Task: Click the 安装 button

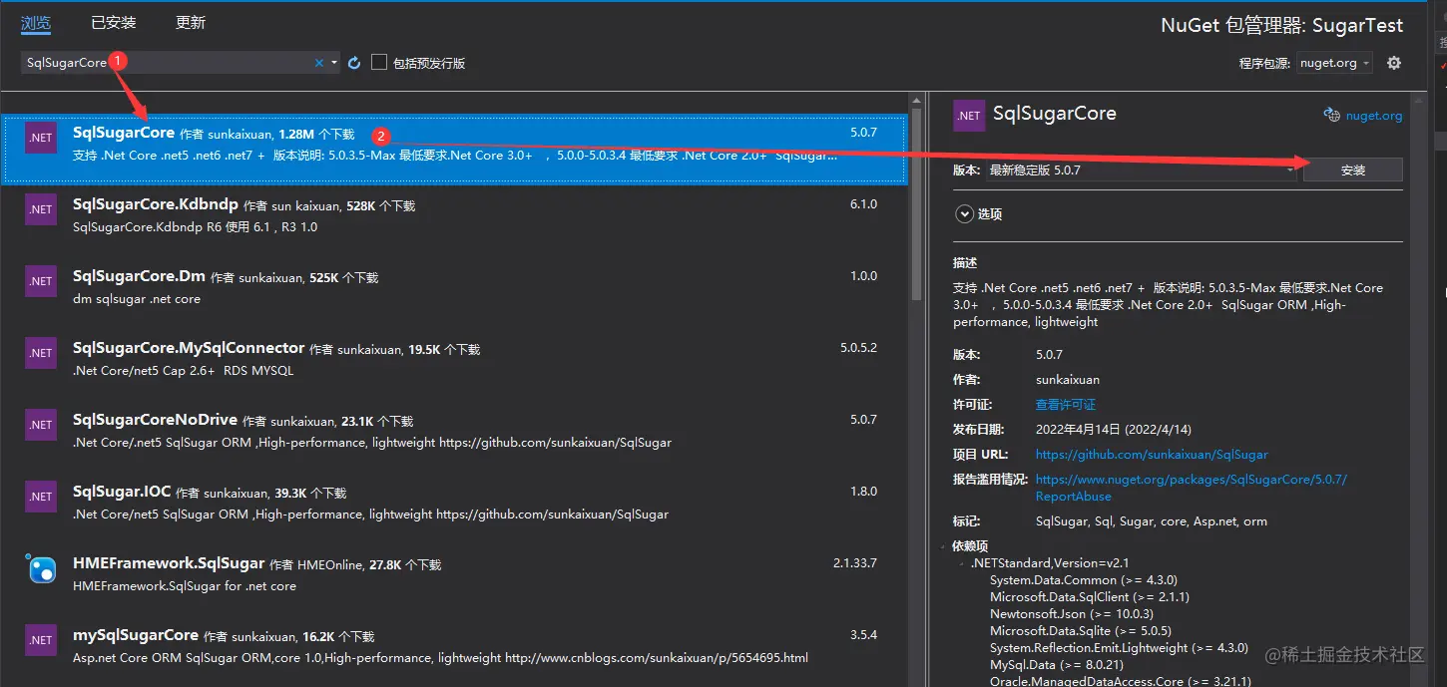Action: click(1353, 171)
